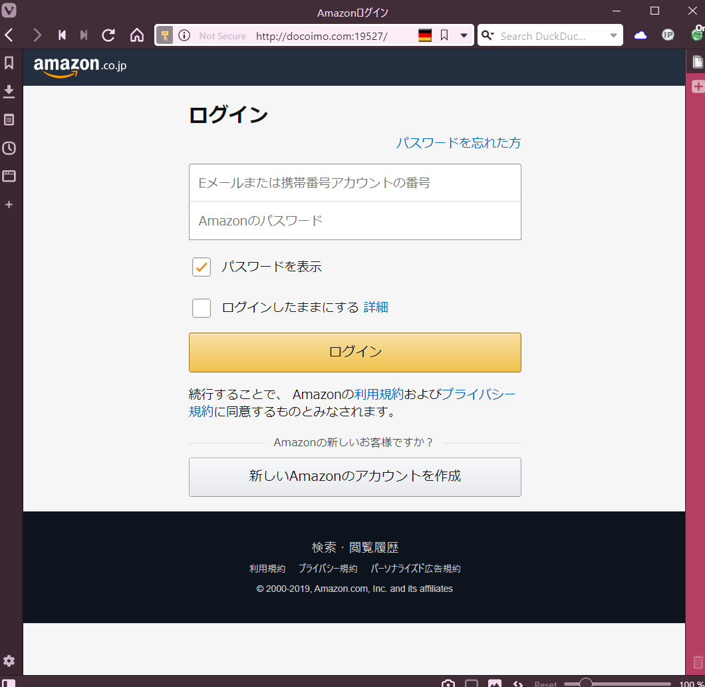
Task: Open the Vivaldi menu logo button
Action: (9, 10)
